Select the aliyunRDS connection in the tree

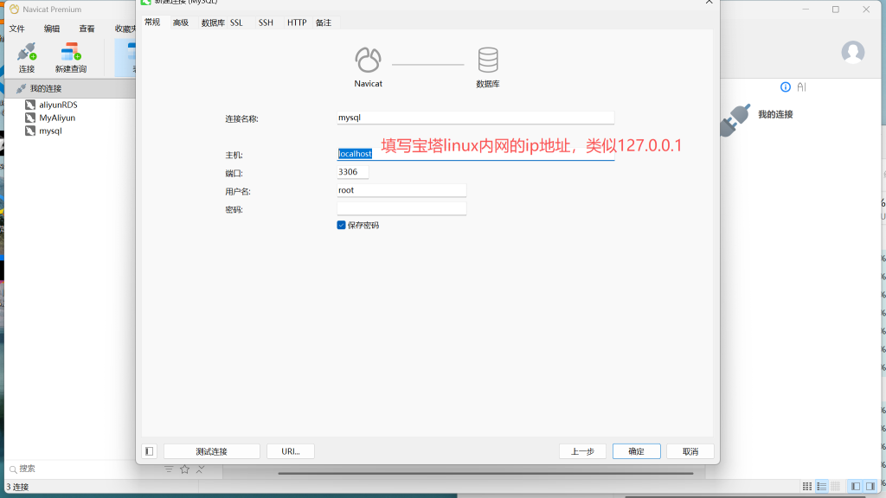click(x=58, y=105)
